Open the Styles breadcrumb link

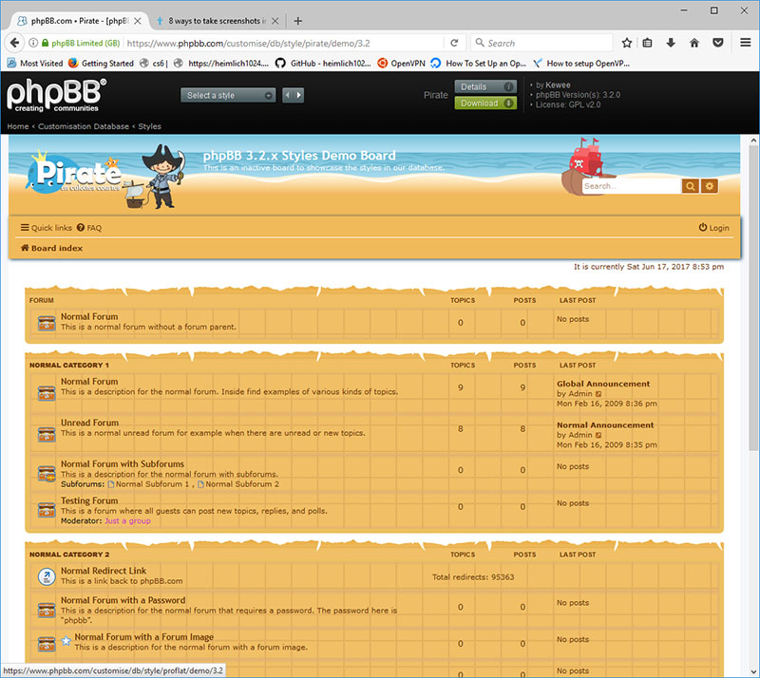[150, 126]
